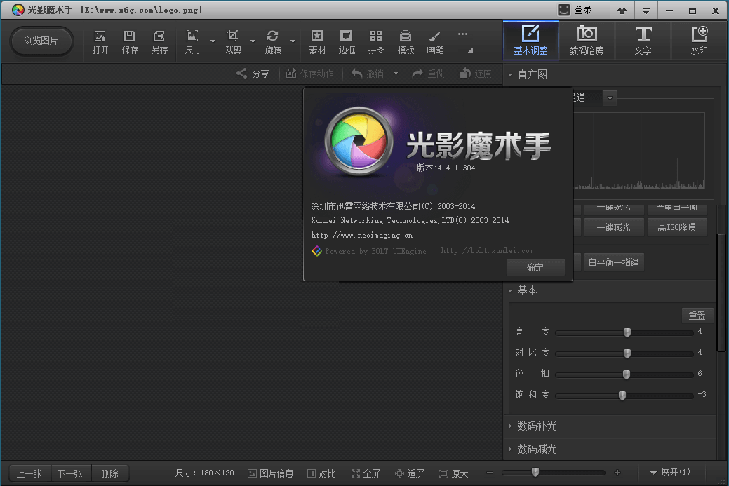Open the title bar menu dropdown icon

click(646, 11)
